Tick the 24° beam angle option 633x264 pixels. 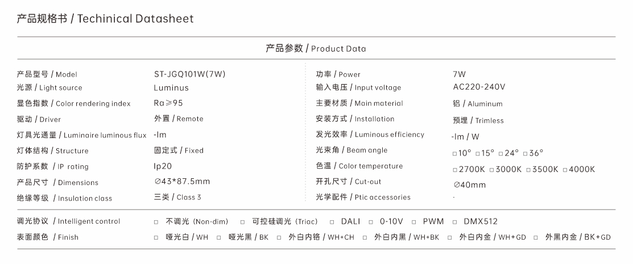pos(501,153)
